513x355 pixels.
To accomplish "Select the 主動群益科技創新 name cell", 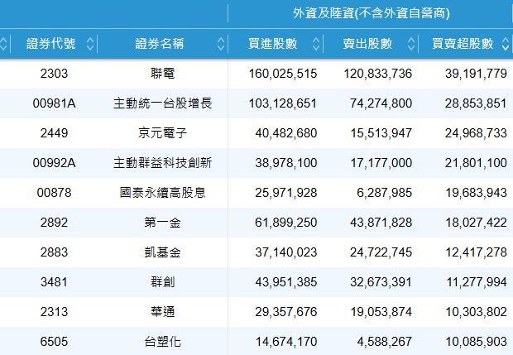I will (x=163, y=163).
